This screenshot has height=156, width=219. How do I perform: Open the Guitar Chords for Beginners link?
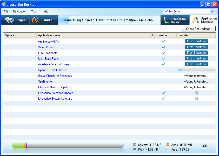pyautogui.click(x=55, y=76)
